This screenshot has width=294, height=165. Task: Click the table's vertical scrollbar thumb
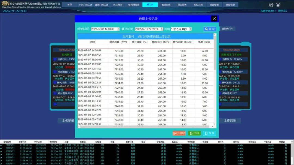click(215, 53)
